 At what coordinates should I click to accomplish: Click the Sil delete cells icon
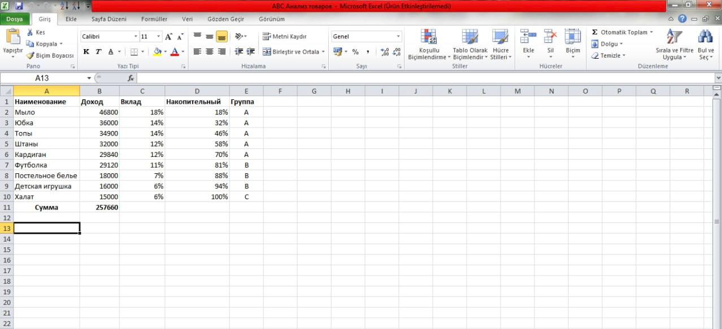point(550,37)
